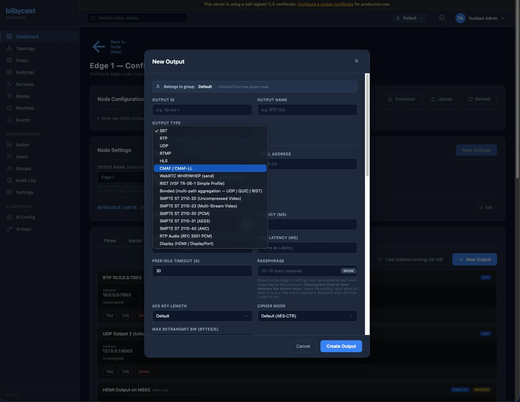Select SMPTE ST 2110-30 (PCM)
This screenshot has width=520, height=402.
(x=210, y=213)
